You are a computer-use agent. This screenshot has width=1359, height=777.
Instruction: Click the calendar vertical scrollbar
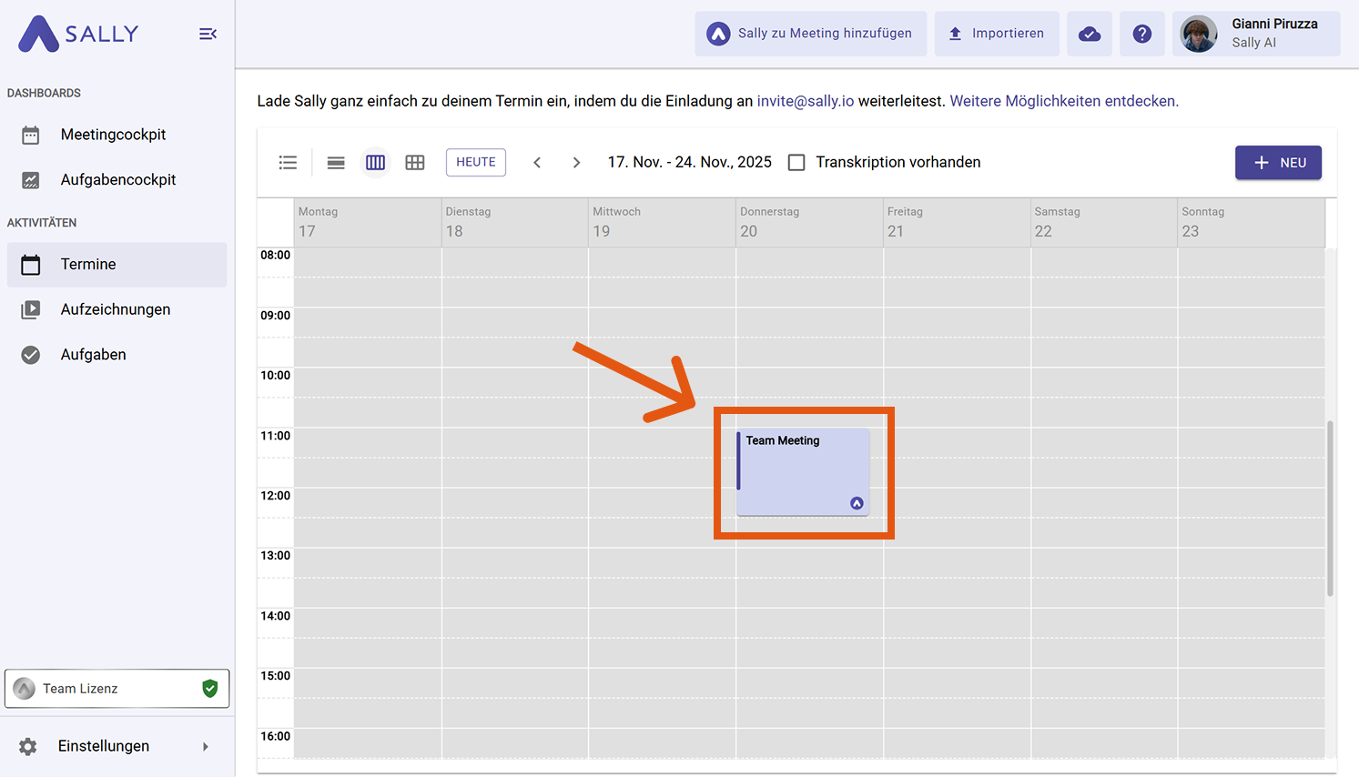coord(1330,508)
